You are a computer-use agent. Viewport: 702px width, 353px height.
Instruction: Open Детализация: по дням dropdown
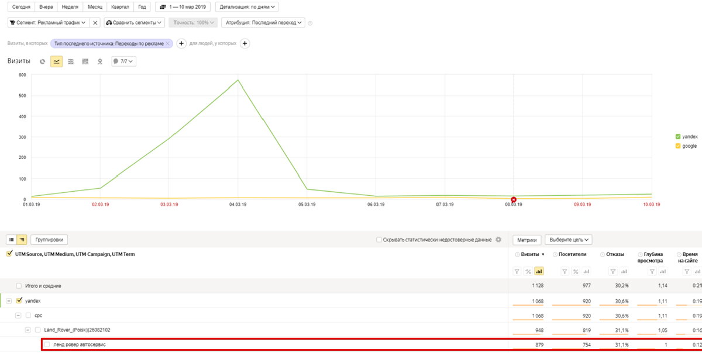click(246, 7)
